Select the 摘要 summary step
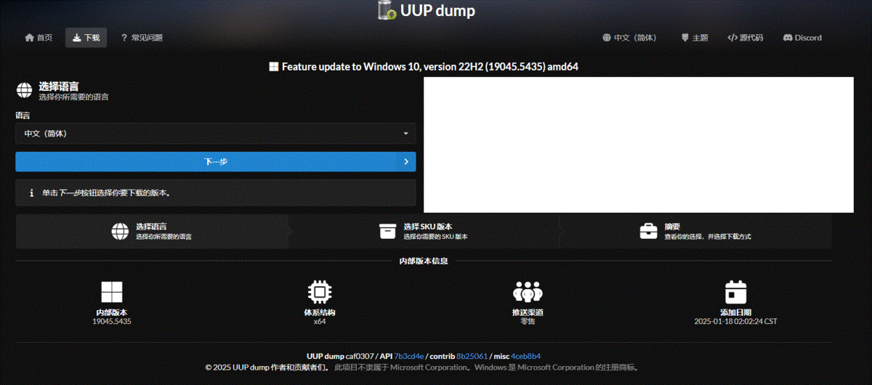Image resolution: width=872 pixels, height=385 pixels. 695,231
